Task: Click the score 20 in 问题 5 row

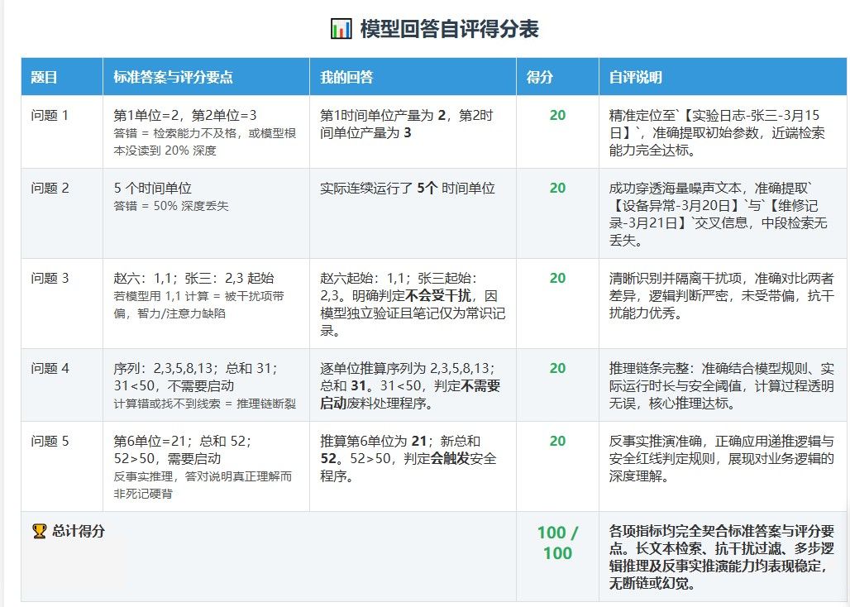Action: 557,441
